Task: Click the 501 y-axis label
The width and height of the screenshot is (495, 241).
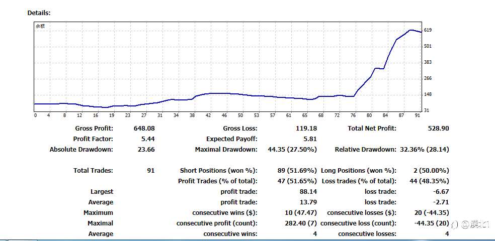Action: tap(428, 46)
